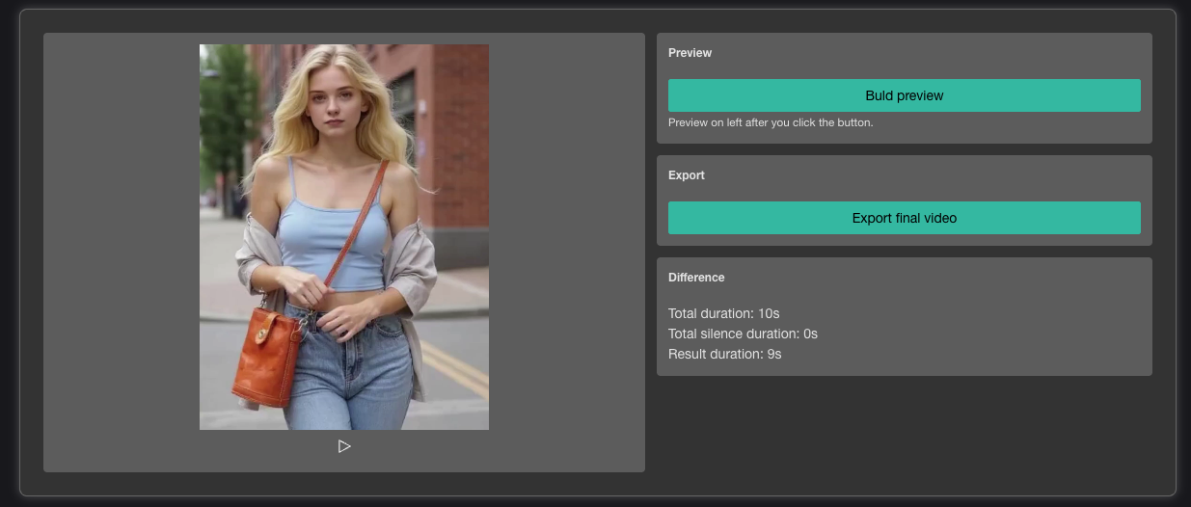Click the orange handbag in the preview
Viewport: 1191px width, 507px height.
point(265,357)
